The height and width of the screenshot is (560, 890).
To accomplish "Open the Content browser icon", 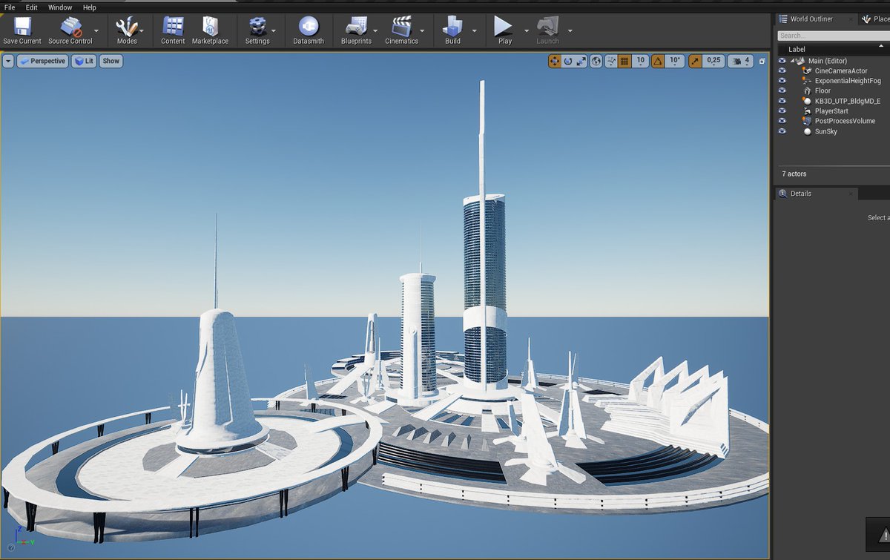I will (173, 27).
